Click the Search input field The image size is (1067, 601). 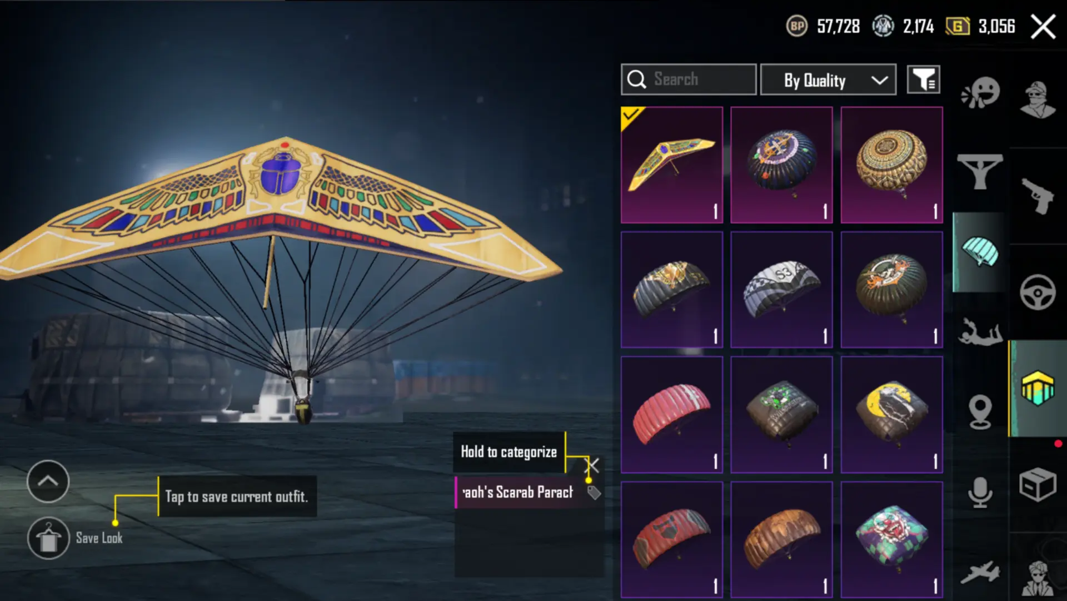[688, 80]
